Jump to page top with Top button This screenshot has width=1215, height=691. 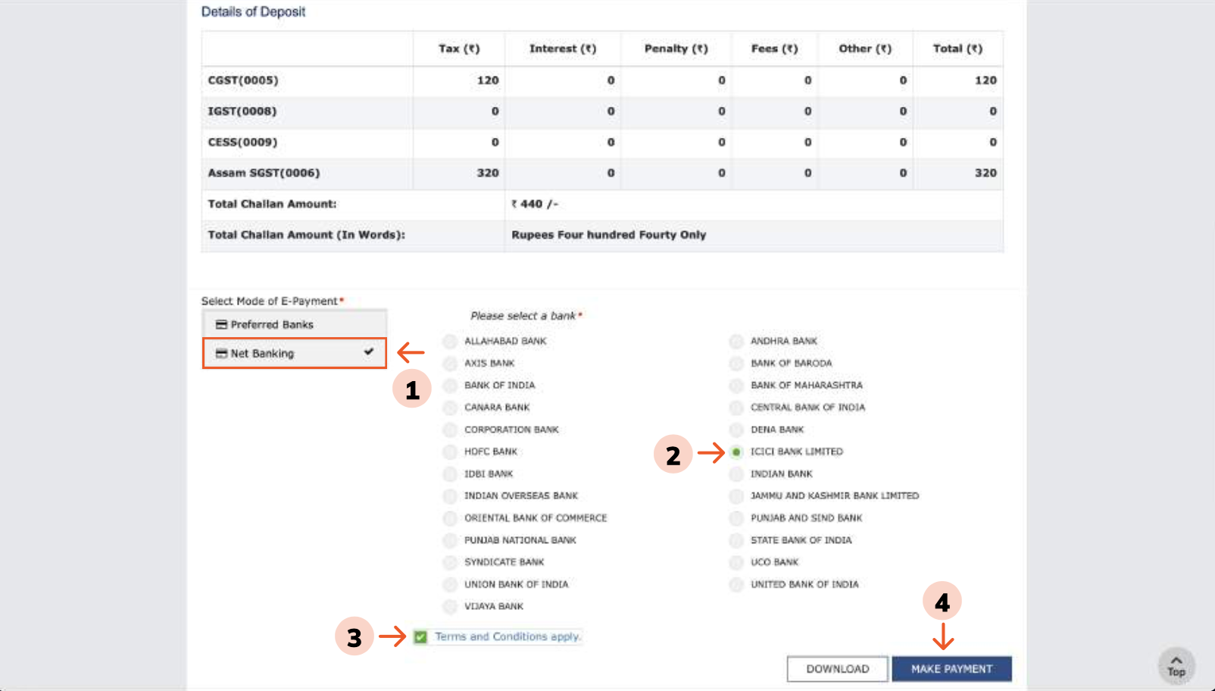click(x=1176, y=666)
